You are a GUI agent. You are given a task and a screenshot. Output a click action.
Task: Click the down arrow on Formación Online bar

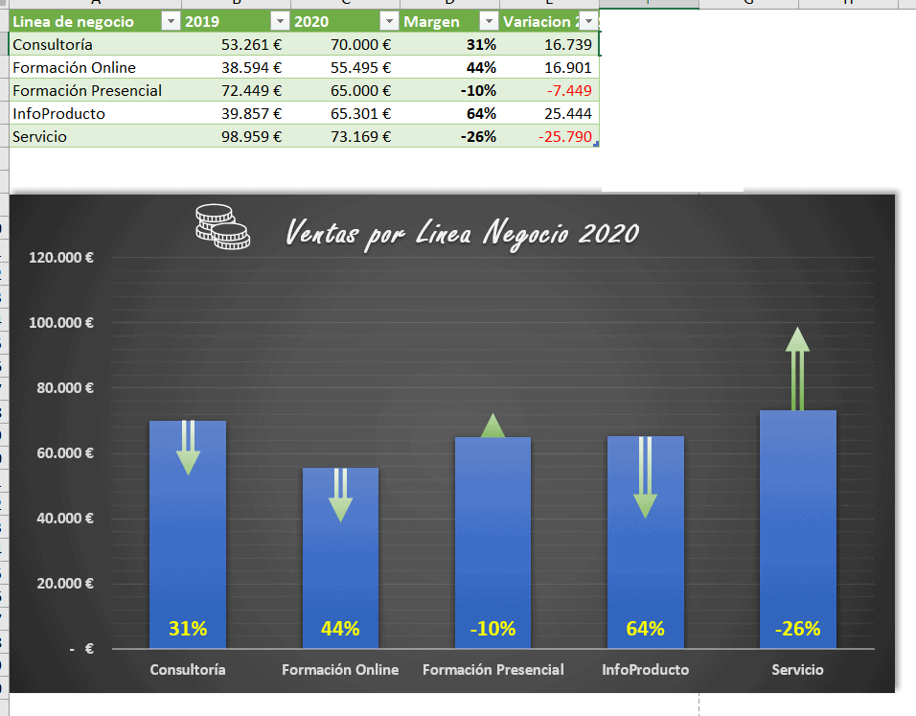tap(340, 495)
